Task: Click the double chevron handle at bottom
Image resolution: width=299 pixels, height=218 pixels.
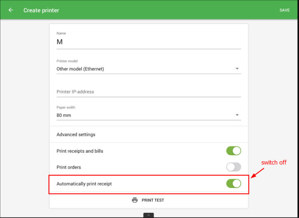Action: tap(148, 215)
